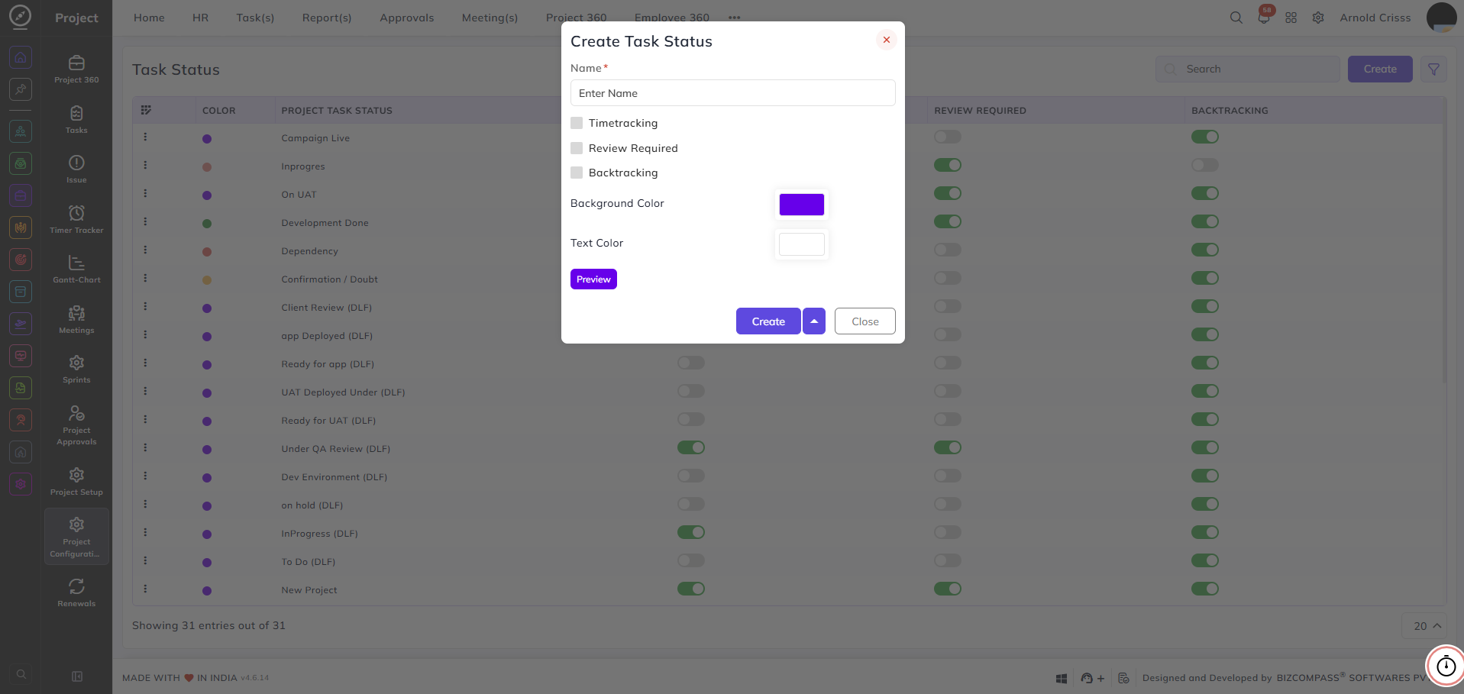Collapse sidebar using bottom panel icon
This screenshot has width=1464, height=694.
[77, 676]
